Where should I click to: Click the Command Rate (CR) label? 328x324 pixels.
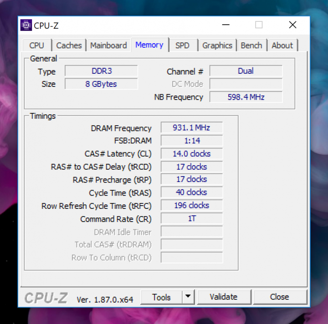point(116,219)
